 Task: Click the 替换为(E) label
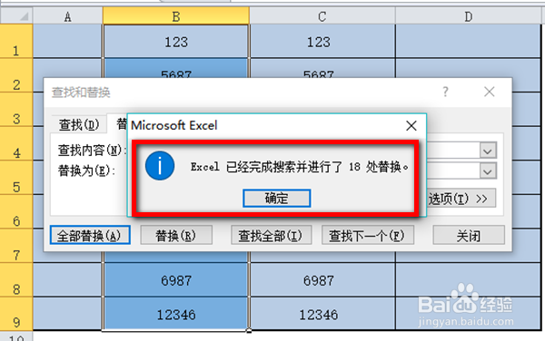pos(86,170)
